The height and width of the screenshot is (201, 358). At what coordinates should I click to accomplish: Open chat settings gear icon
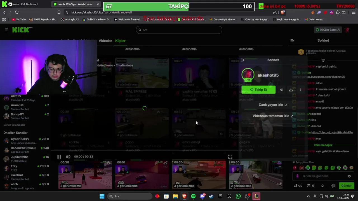coord(322,186)
